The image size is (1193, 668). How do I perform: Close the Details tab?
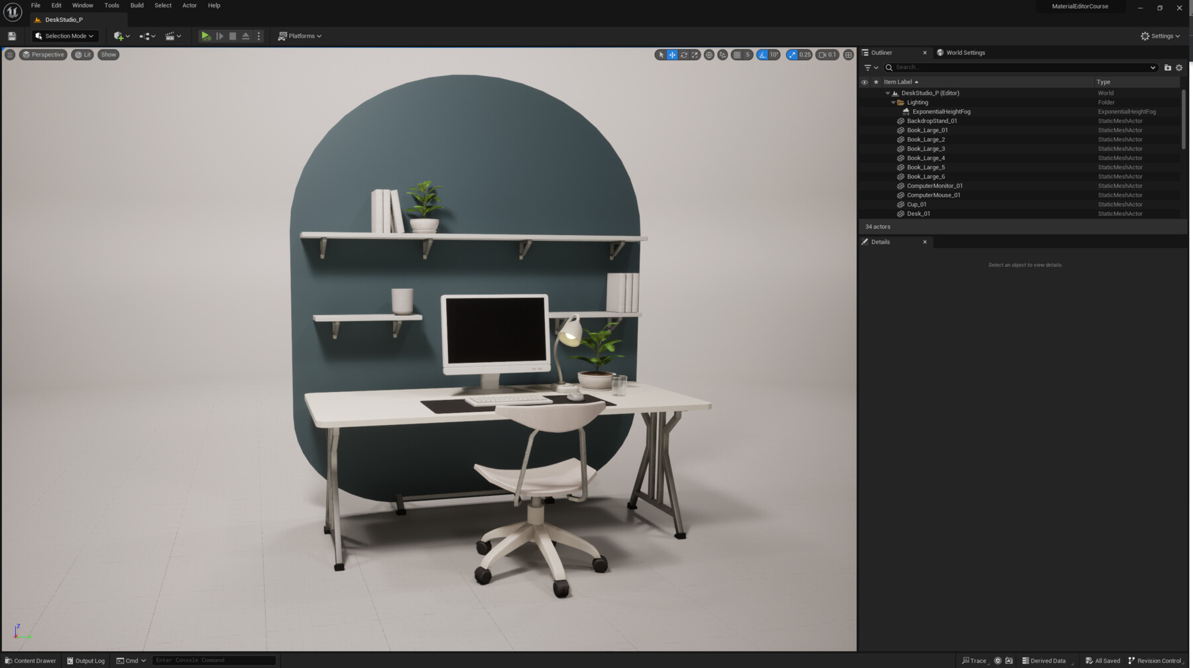(x=925, y=242)
